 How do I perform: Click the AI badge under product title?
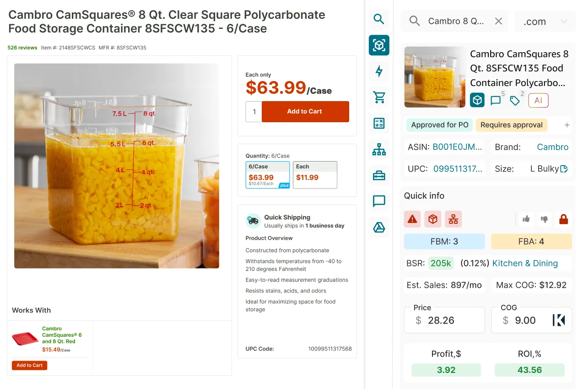(x=538, y=100)
